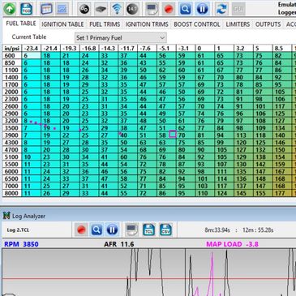Open the graph view icon in main toolbar
The width and height of the screenshot is (296, 296).
click(x=62, y=9)
